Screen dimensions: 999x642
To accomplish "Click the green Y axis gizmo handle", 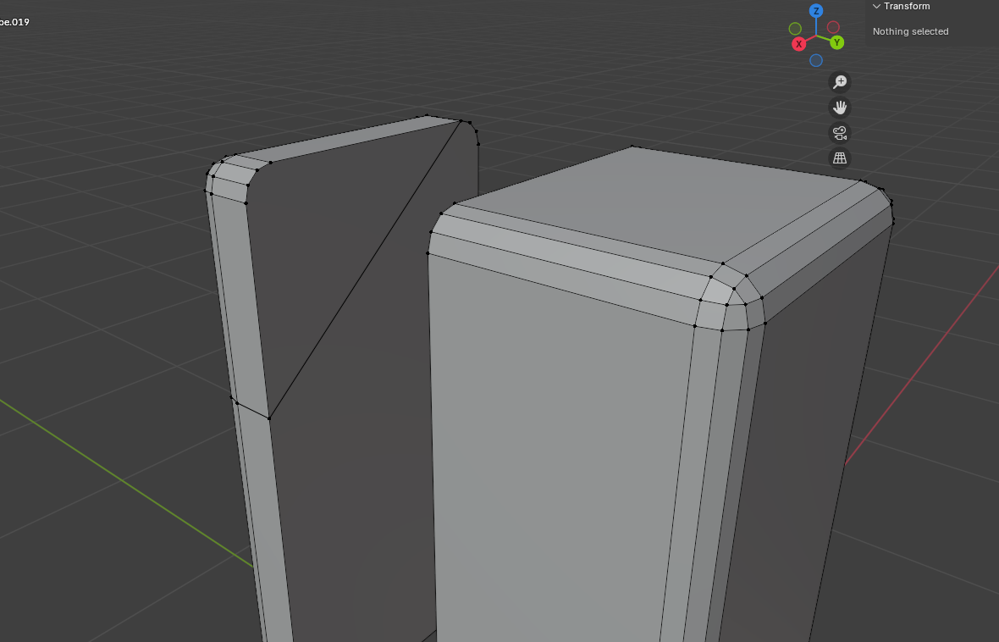I will (x=837, y=42).
